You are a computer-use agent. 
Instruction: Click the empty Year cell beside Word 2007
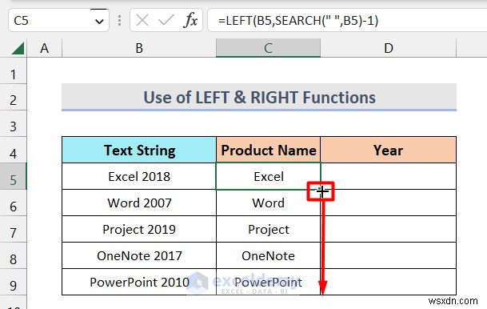[x=388, y=203]
